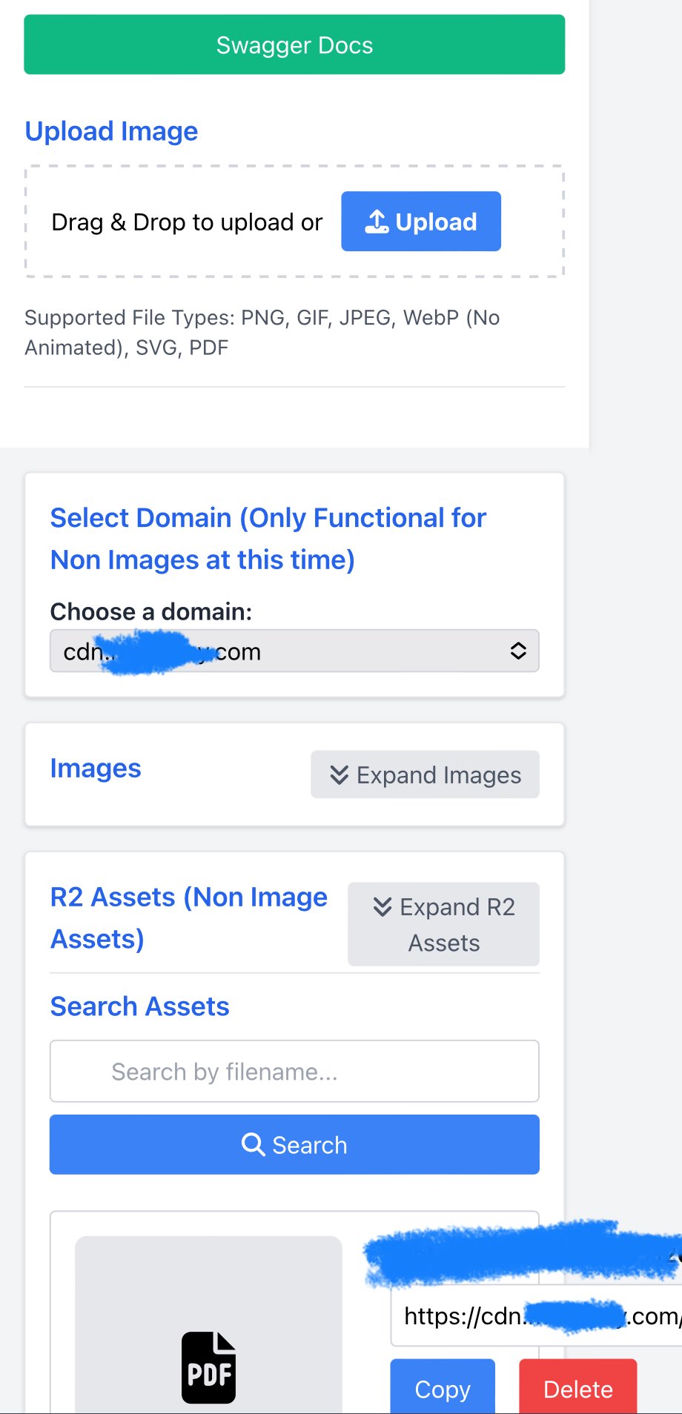682x1414 pixels.
Task: Expand the Images section
Action: 424,774
